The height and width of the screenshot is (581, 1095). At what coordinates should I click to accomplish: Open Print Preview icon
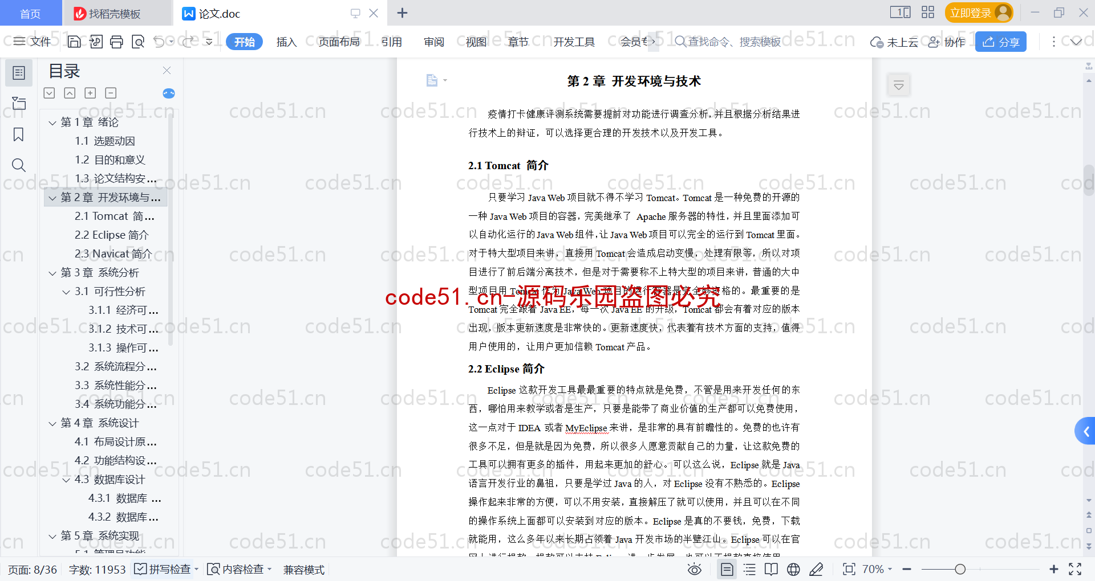138,42
